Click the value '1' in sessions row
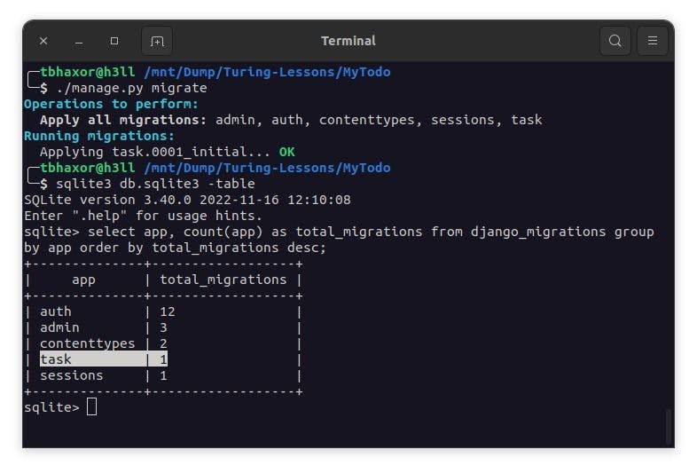The image size is (697, 473). pyautogui.click(x=163, y=375)
